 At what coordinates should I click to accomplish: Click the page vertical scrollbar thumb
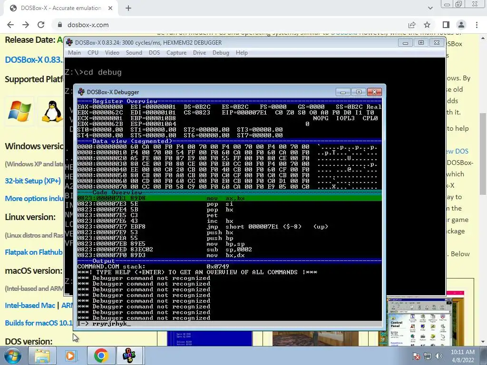tap(483, 154)
